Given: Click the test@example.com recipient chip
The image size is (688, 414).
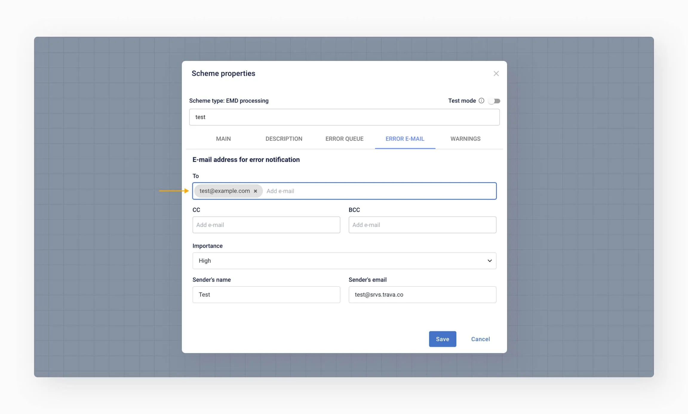Looking at the screenshot, I should pyautogui.click(x=224, y=191).
